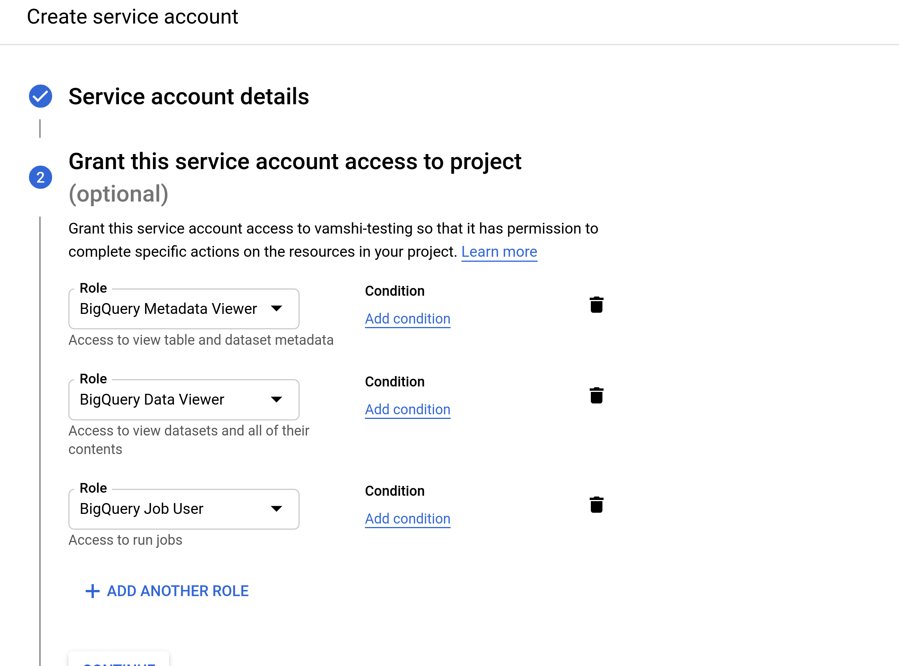Open the Learn more link
The image size is (899, 666).
pyautogui.click(x=499, y=252)
